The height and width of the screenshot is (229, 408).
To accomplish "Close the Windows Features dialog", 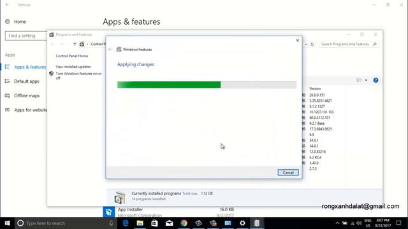I will (298, 40).
